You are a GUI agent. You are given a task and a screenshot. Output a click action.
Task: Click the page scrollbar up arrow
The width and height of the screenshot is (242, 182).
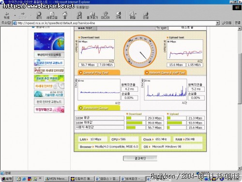point(240,29)
